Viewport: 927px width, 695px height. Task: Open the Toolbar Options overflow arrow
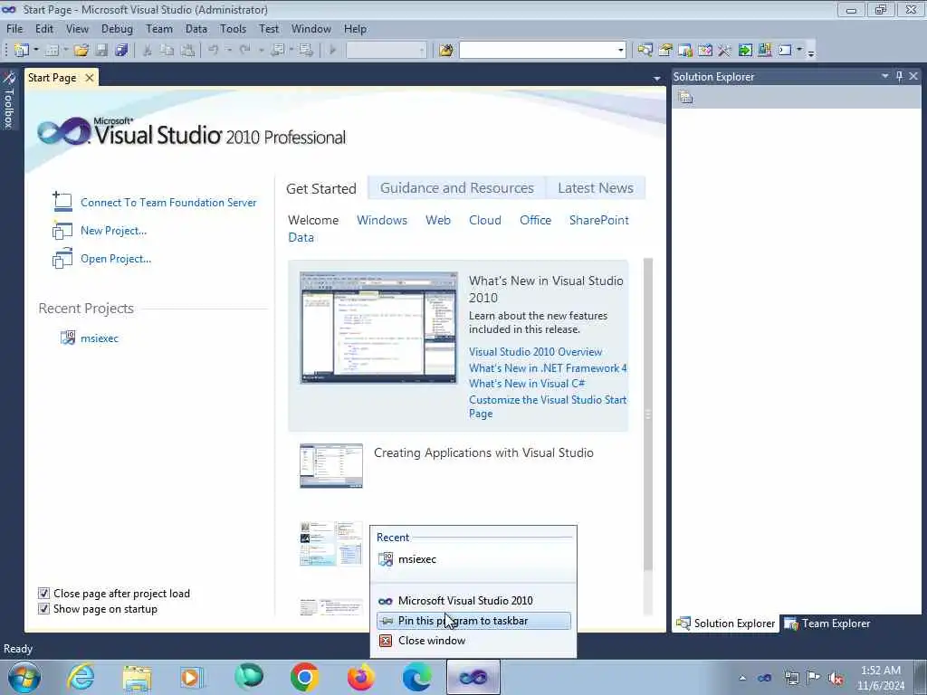pos(811,52)
